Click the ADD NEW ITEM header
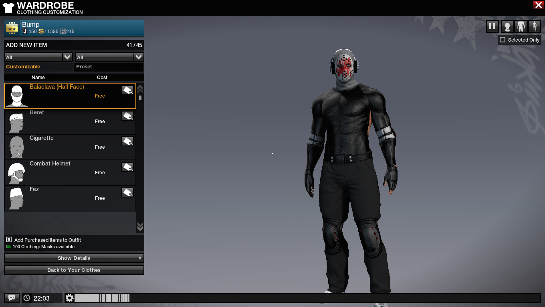 (x=26, y=45)
